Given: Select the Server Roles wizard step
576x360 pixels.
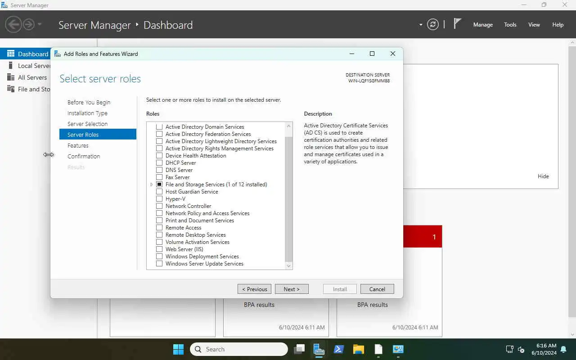Looking at the screenshot, I should [x=98, y=134].
